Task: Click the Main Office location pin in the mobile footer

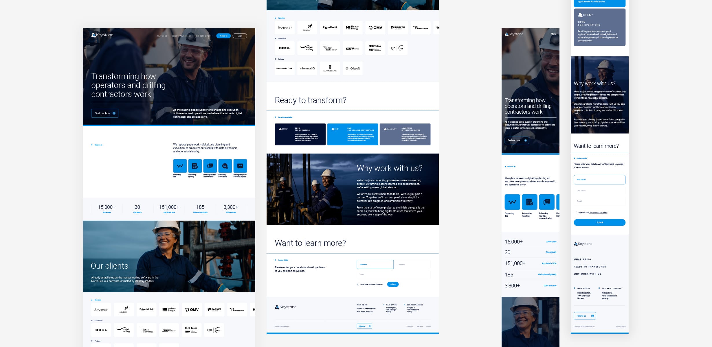Action: (575, 288)
